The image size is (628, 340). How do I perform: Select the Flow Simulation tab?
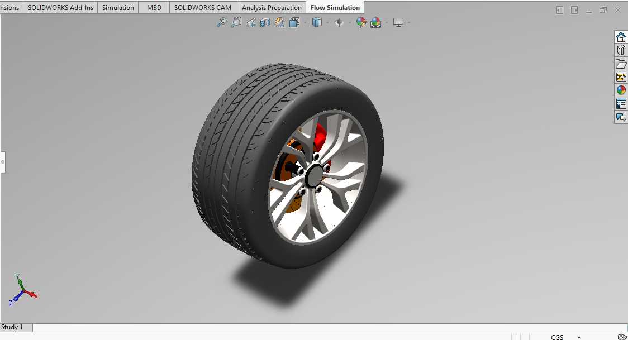[x=335, y=8]
